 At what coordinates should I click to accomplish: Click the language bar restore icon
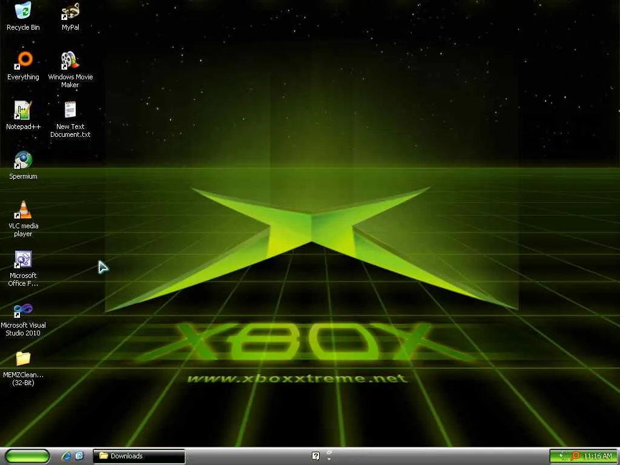(x=329, y=452)
